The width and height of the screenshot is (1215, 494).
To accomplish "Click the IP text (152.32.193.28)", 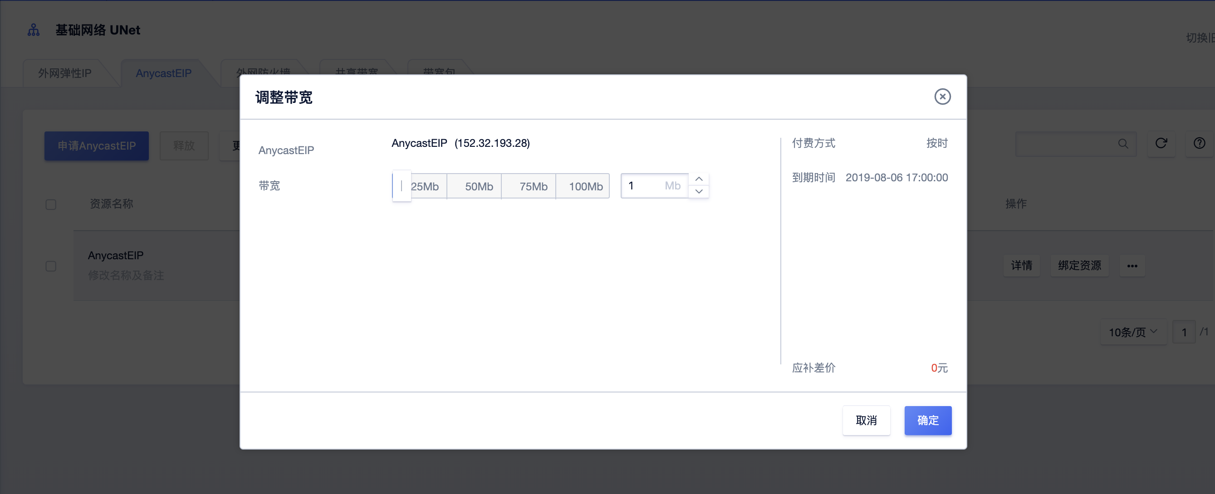I will coord(492,143).
